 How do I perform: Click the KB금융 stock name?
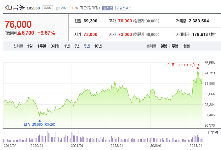pyautogui.click(x=15, y=8)
